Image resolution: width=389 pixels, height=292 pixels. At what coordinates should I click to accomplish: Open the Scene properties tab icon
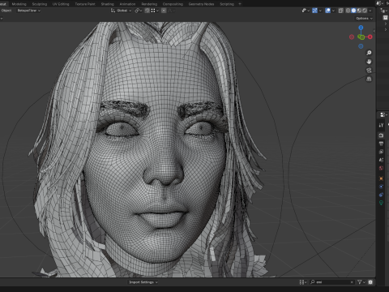(x=381, y=160)
